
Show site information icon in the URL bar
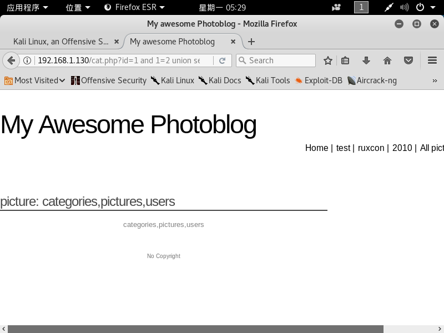[x=27, y=60]
